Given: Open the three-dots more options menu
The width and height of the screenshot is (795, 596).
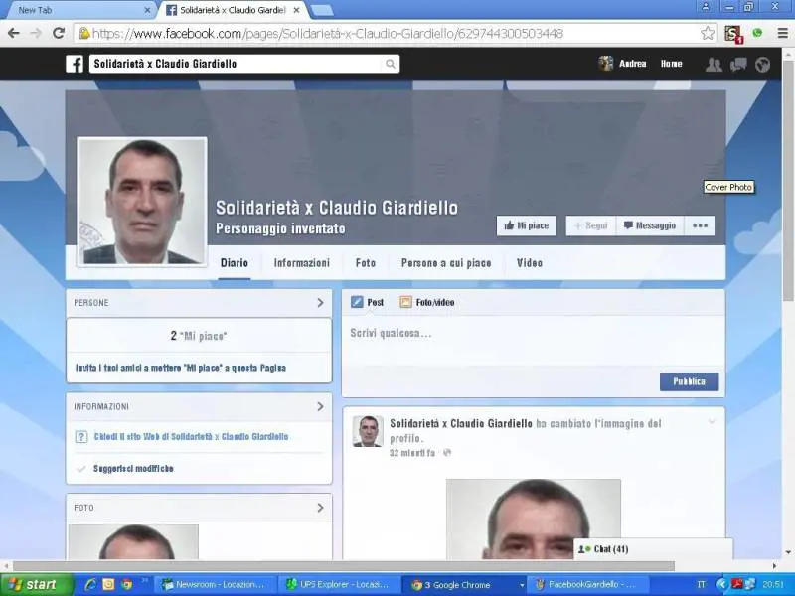Looking at the screenshot, I should pos(700,225).
